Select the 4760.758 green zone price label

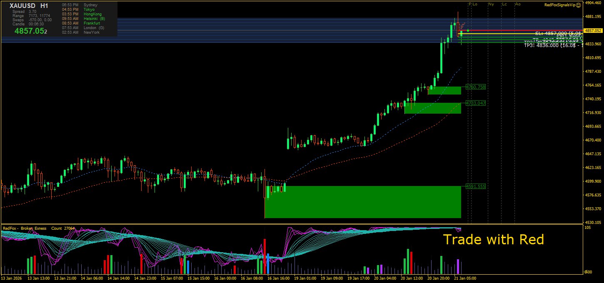pyautogui.click(x=476, y=87)
